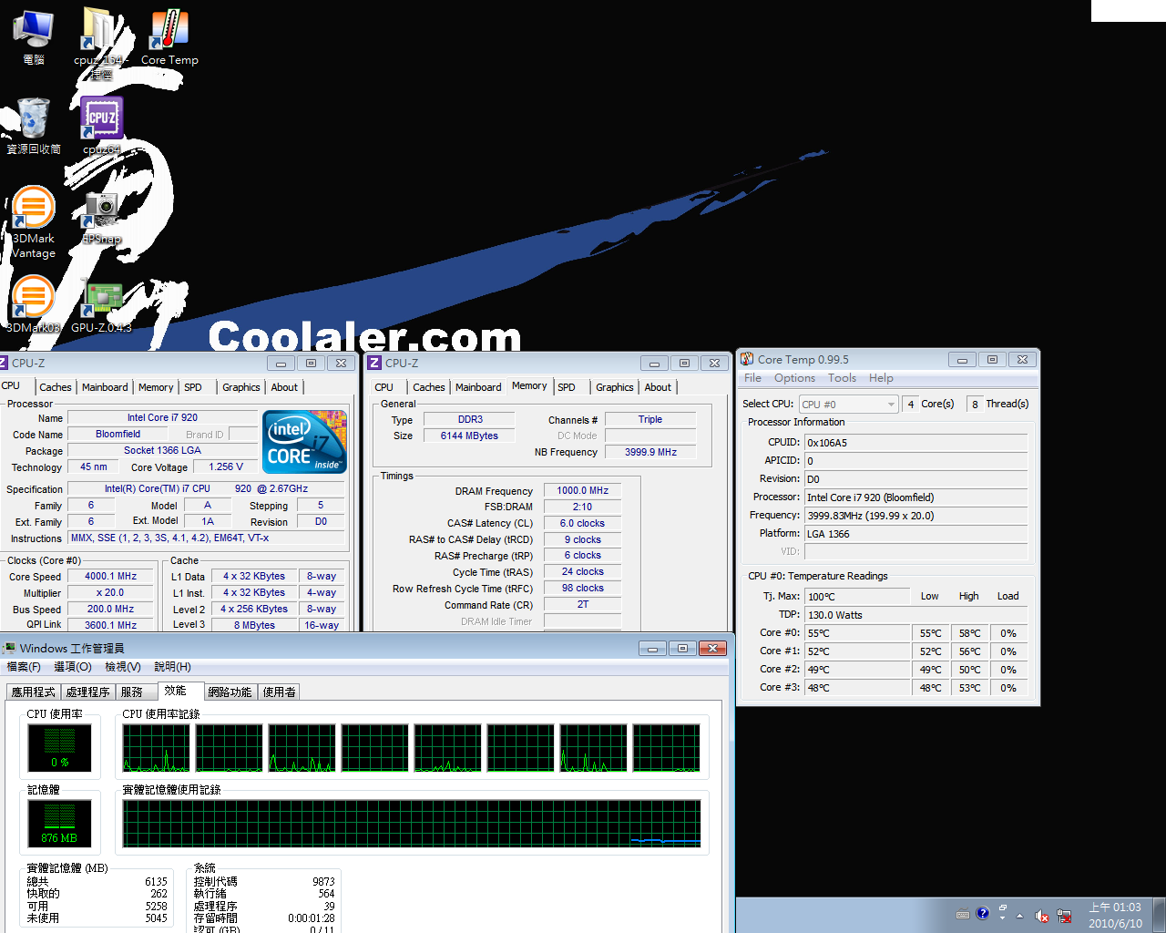Select Graphics tab in CPU-Z Memory window
1166x933 pixels.
tap(615, 387)
